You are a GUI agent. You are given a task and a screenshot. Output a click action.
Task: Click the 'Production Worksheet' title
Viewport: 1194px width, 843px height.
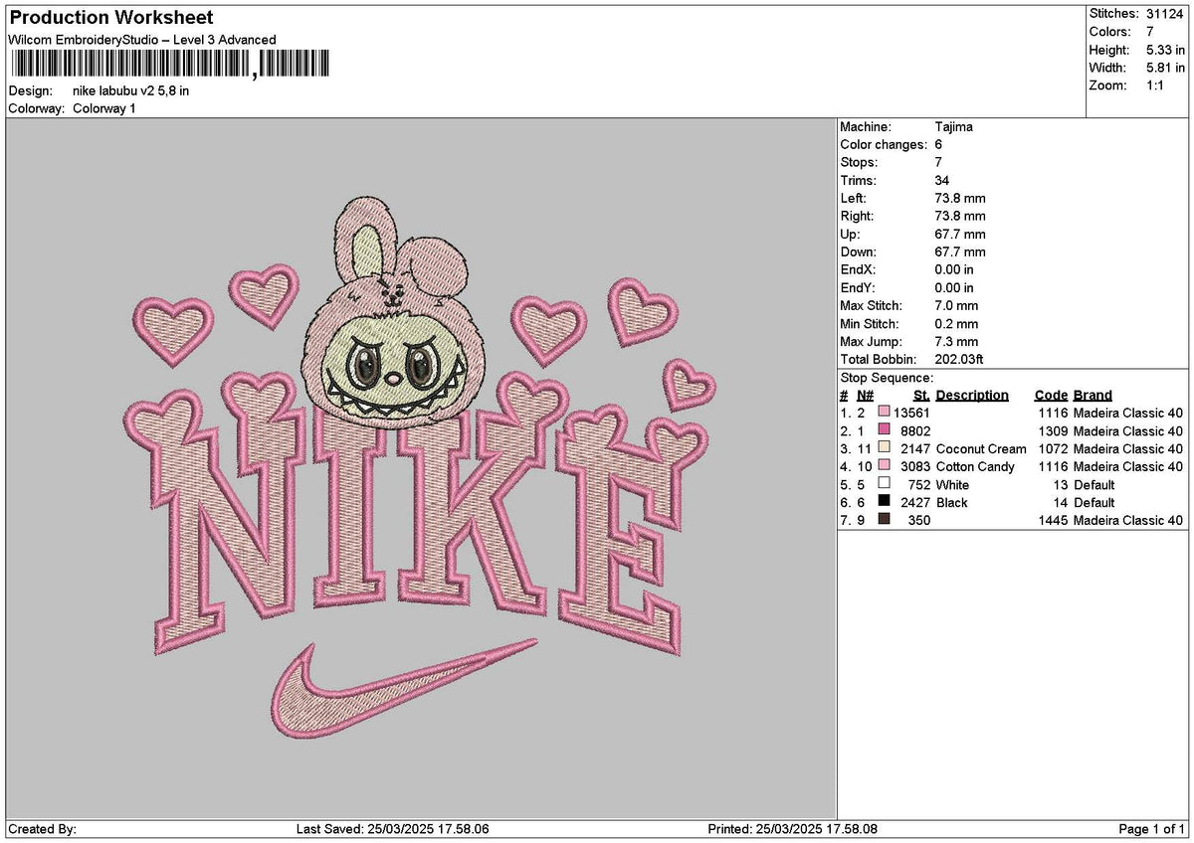click(x=110, y=18)
